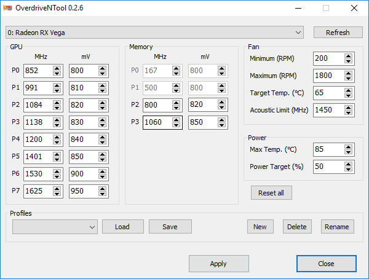Decrease Power Target with the down arrow
This screenshot has height=279, width=369.
coord(349,169)
